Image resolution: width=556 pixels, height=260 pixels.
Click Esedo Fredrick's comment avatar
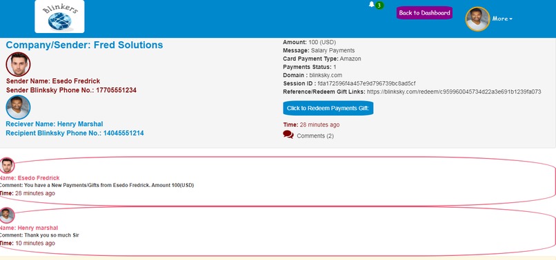[x=7, y=165]
